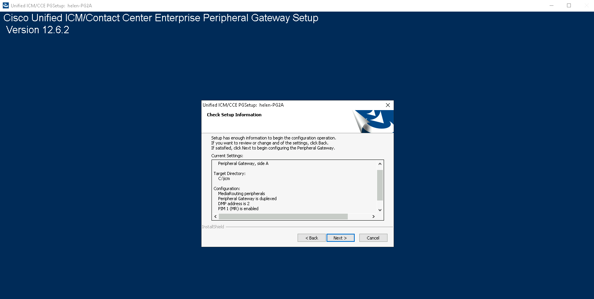Click the horizontal scrollbar thumb in Current Settings
Viewport: 594px width, 299px height.
click(283, 217)
